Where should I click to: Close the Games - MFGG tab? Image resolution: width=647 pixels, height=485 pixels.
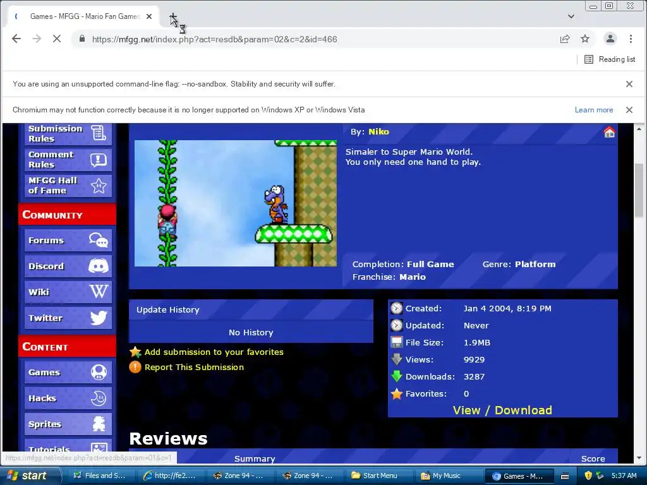coord(149,16)
